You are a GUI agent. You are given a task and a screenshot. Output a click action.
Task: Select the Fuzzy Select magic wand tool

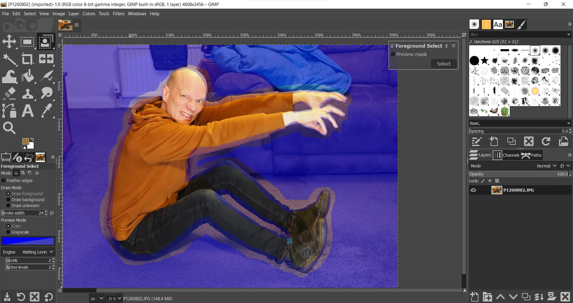pos(9,59)
